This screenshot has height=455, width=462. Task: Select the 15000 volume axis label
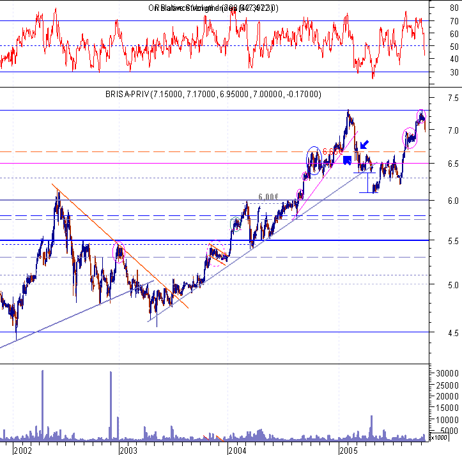(x=447, y=408)
